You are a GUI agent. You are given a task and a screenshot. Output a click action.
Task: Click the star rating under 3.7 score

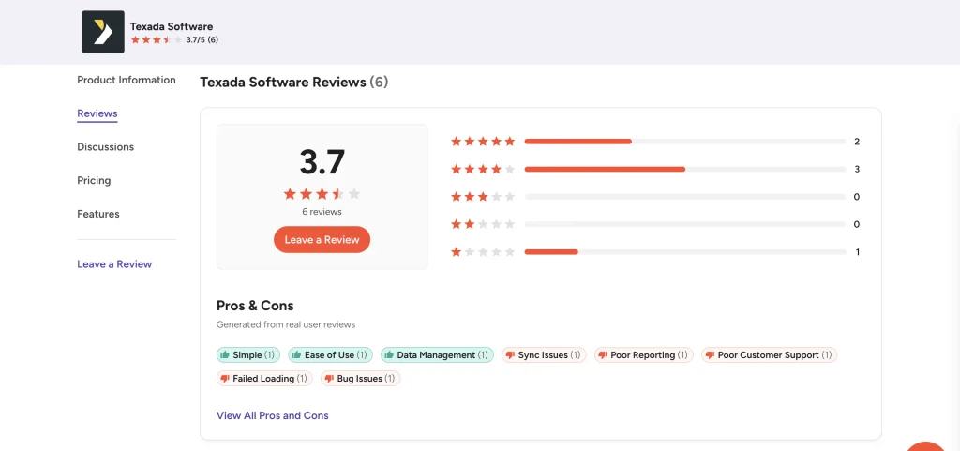coord(322,194)
